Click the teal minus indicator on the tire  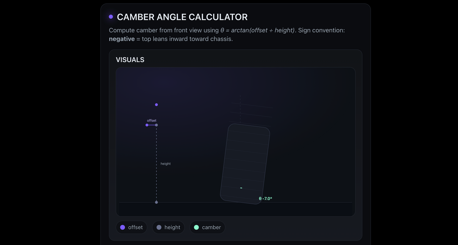pos(241,188)
